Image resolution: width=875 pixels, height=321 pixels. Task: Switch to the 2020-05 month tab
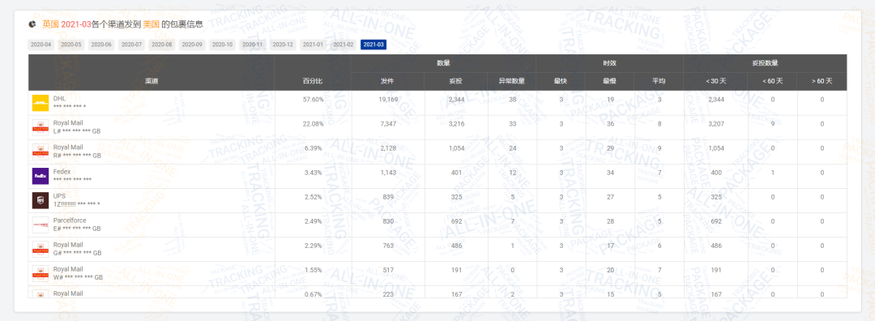click(x=70, y=45)
